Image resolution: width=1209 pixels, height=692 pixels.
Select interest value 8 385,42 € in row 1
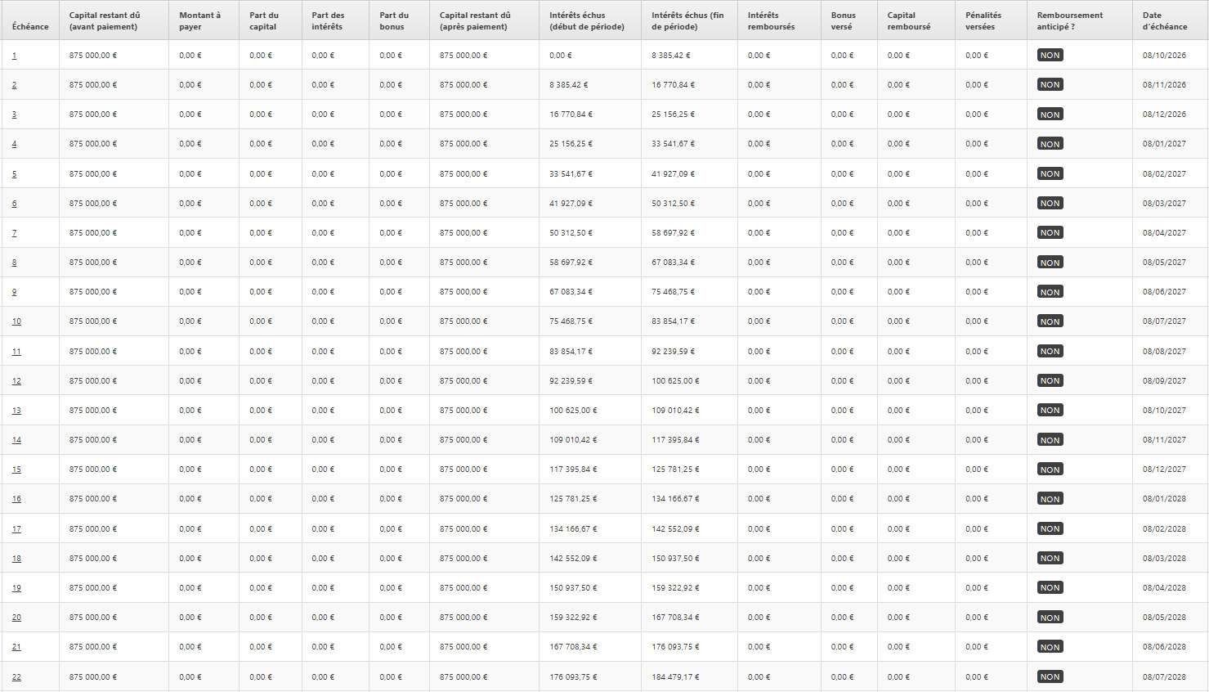pos(671,56)
